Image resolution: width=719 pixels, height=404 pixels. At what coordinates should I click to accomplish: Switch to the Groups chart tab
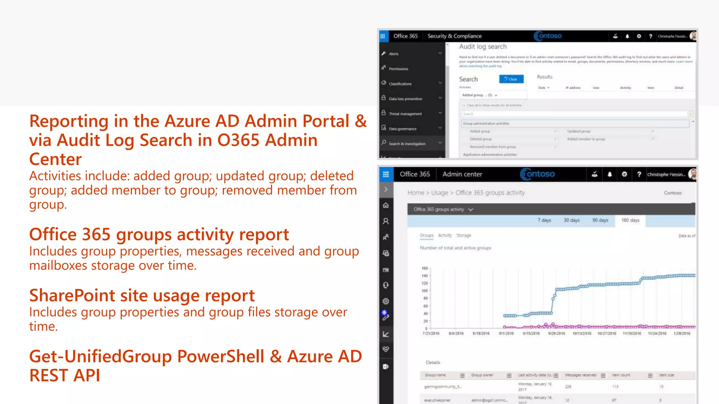click(427, 235)
